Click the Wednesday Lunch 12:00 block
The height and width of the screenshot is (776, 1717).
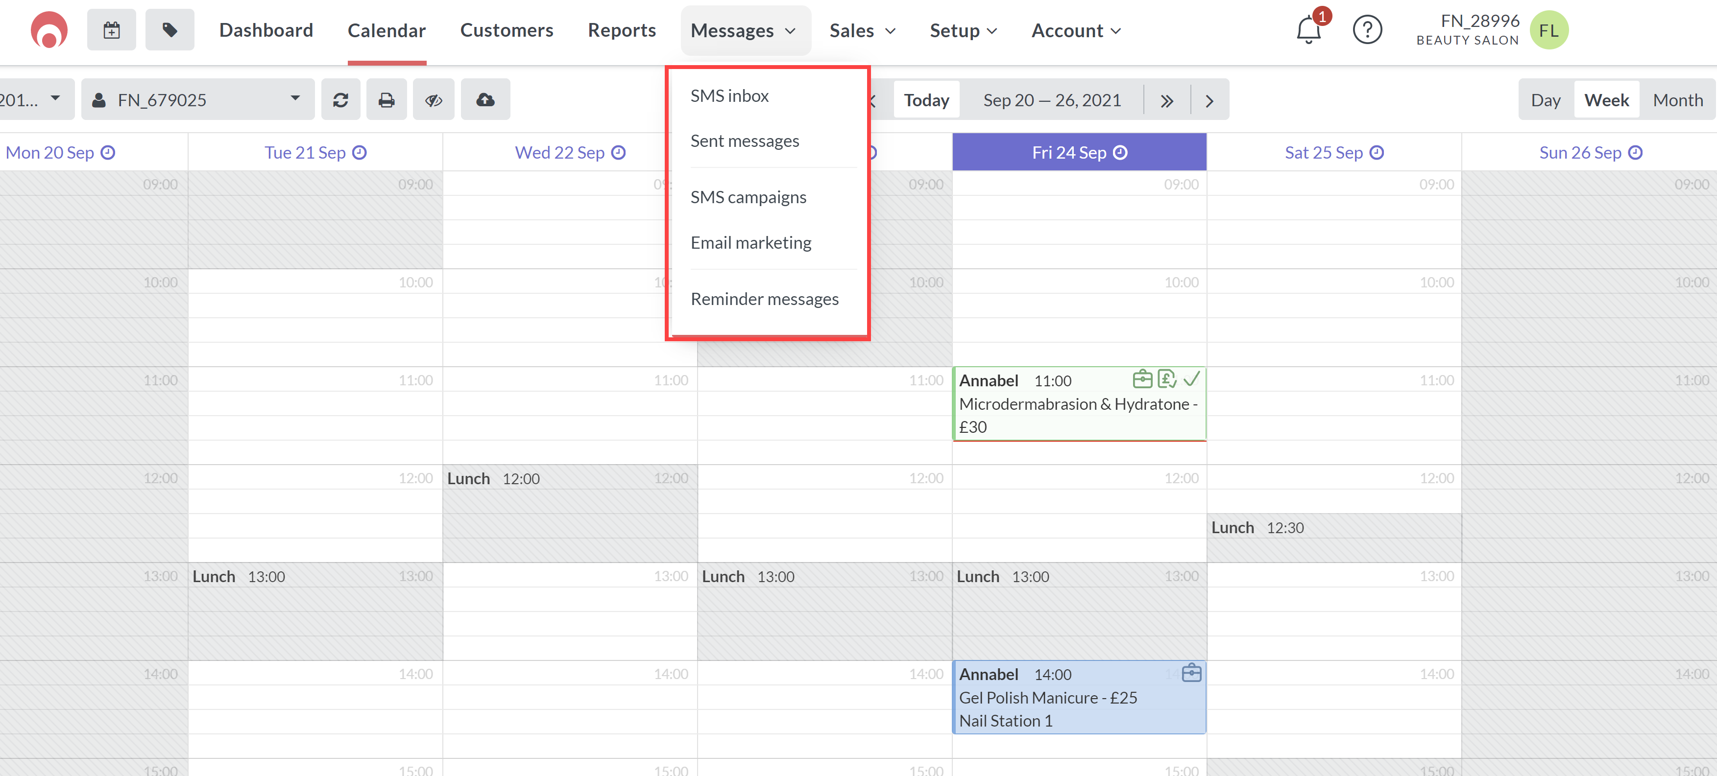click(570, 514)
